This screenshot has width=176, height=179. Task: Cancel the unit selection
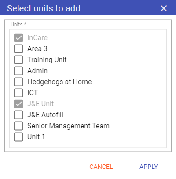point(101,167)
